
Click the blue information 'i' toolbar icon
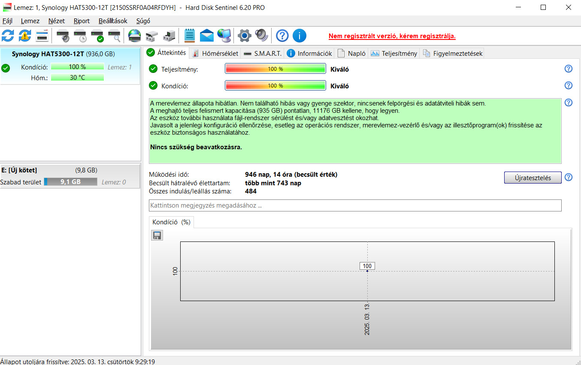click(x=300, y=36)
